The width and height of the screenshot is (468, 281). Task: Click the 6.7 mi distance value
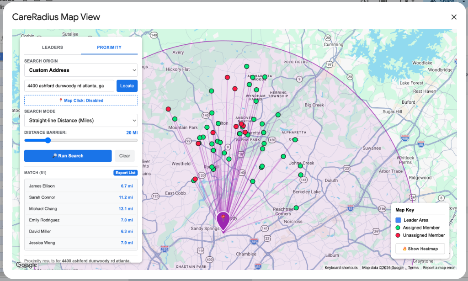127,186
